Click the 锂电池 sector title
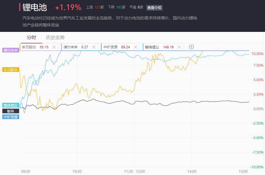 pyautogui.click(x=35, y=8)
